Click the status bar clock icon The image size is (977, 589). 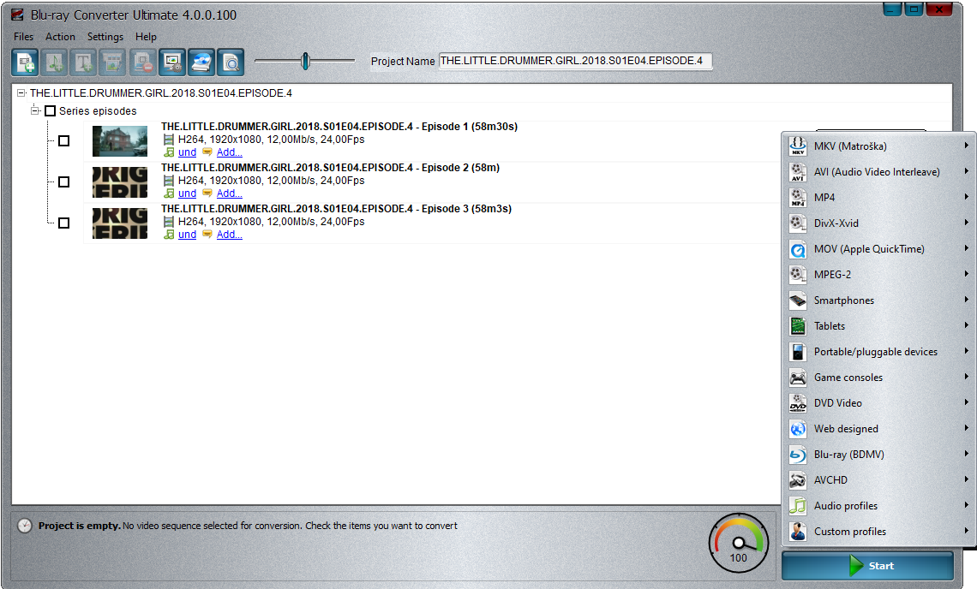(24, 526)
